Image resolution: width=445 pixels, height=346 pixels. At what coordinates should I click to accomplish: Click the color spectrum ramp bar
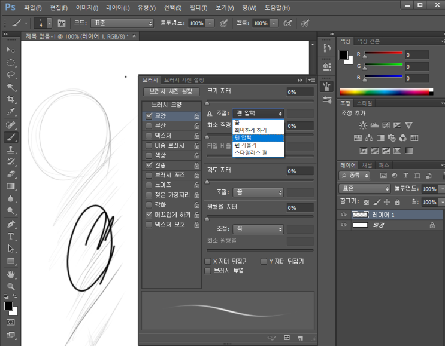[x=385, y=92]
